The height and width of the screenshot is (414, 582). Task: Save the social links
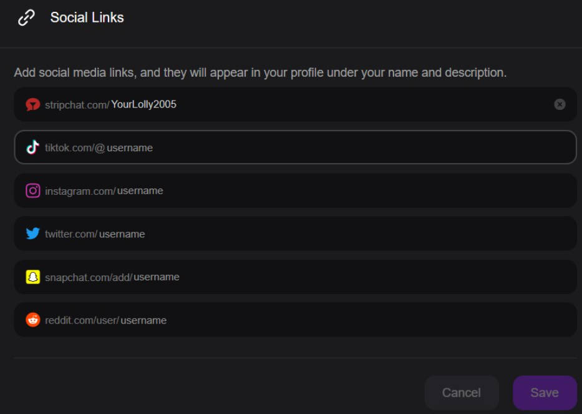coord(544,393)
